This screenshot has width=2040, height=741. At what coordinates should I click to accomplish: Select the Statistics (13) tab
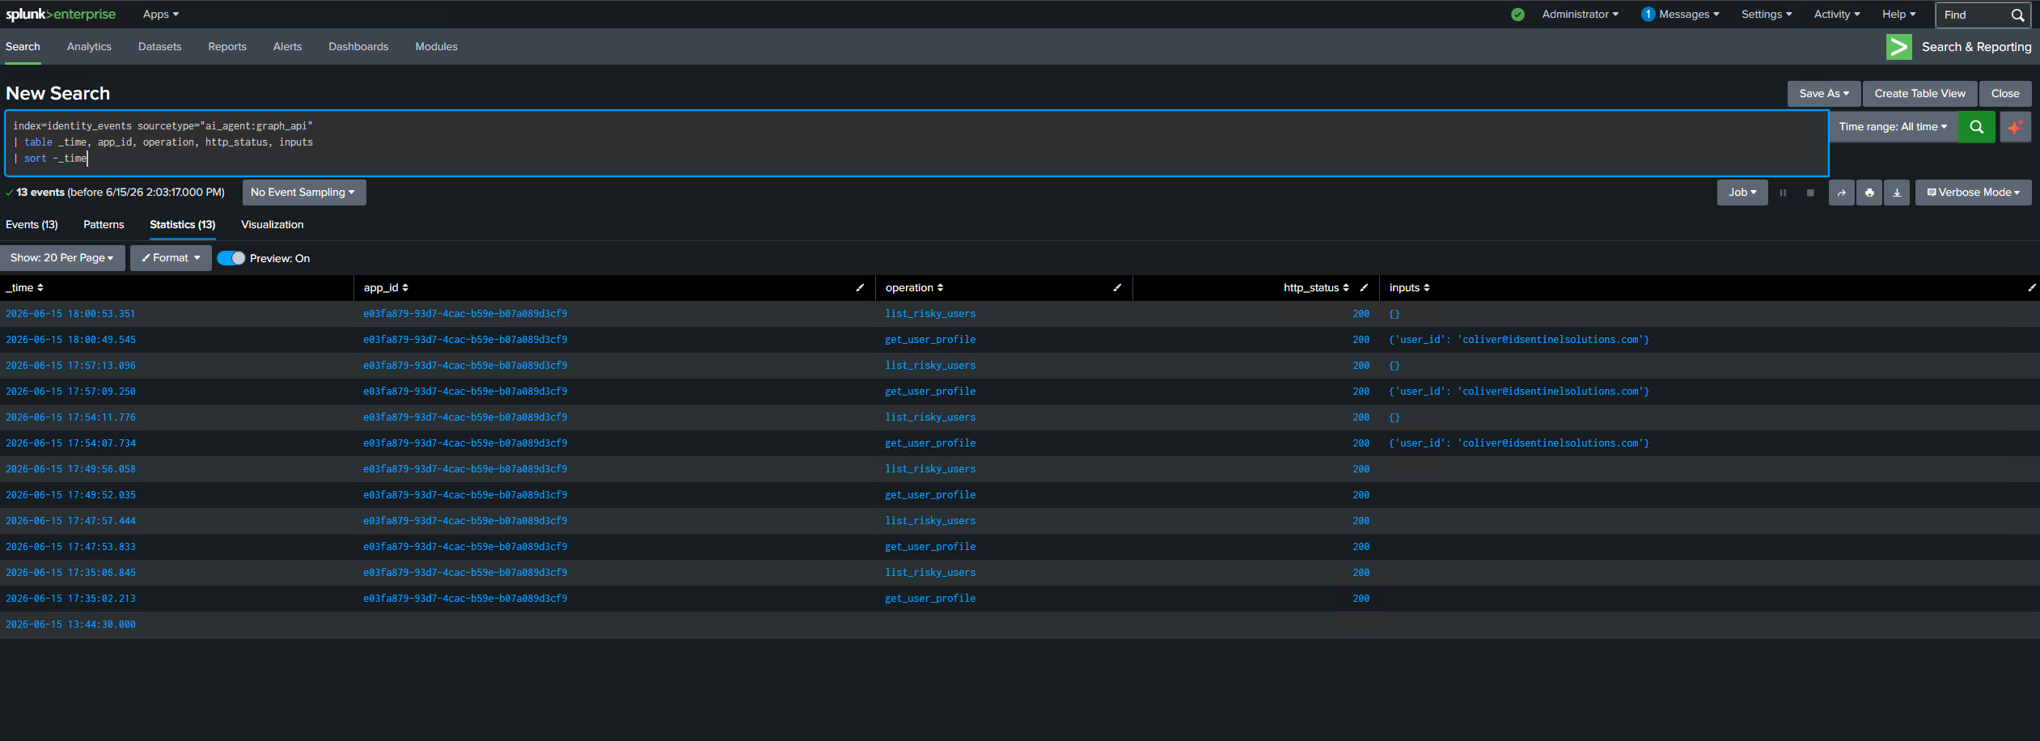(x=183, y=225)
